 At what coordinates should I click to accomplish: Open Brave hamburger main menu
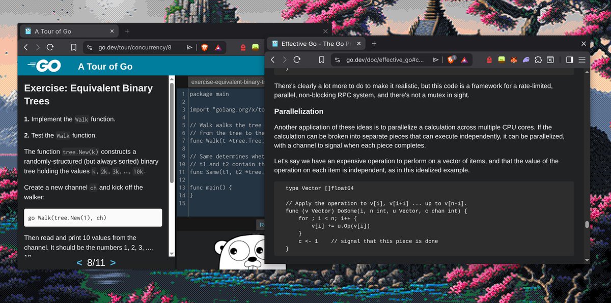[582, 60]
